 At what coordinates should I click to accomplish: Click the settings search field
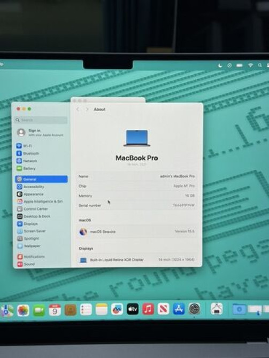(x=41, y=120)
